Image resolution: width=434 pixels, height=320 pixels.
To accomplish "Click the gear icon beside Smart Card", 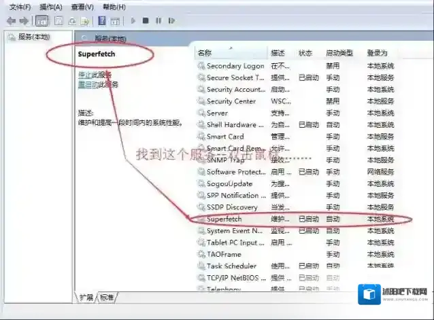I will point(201,137).
